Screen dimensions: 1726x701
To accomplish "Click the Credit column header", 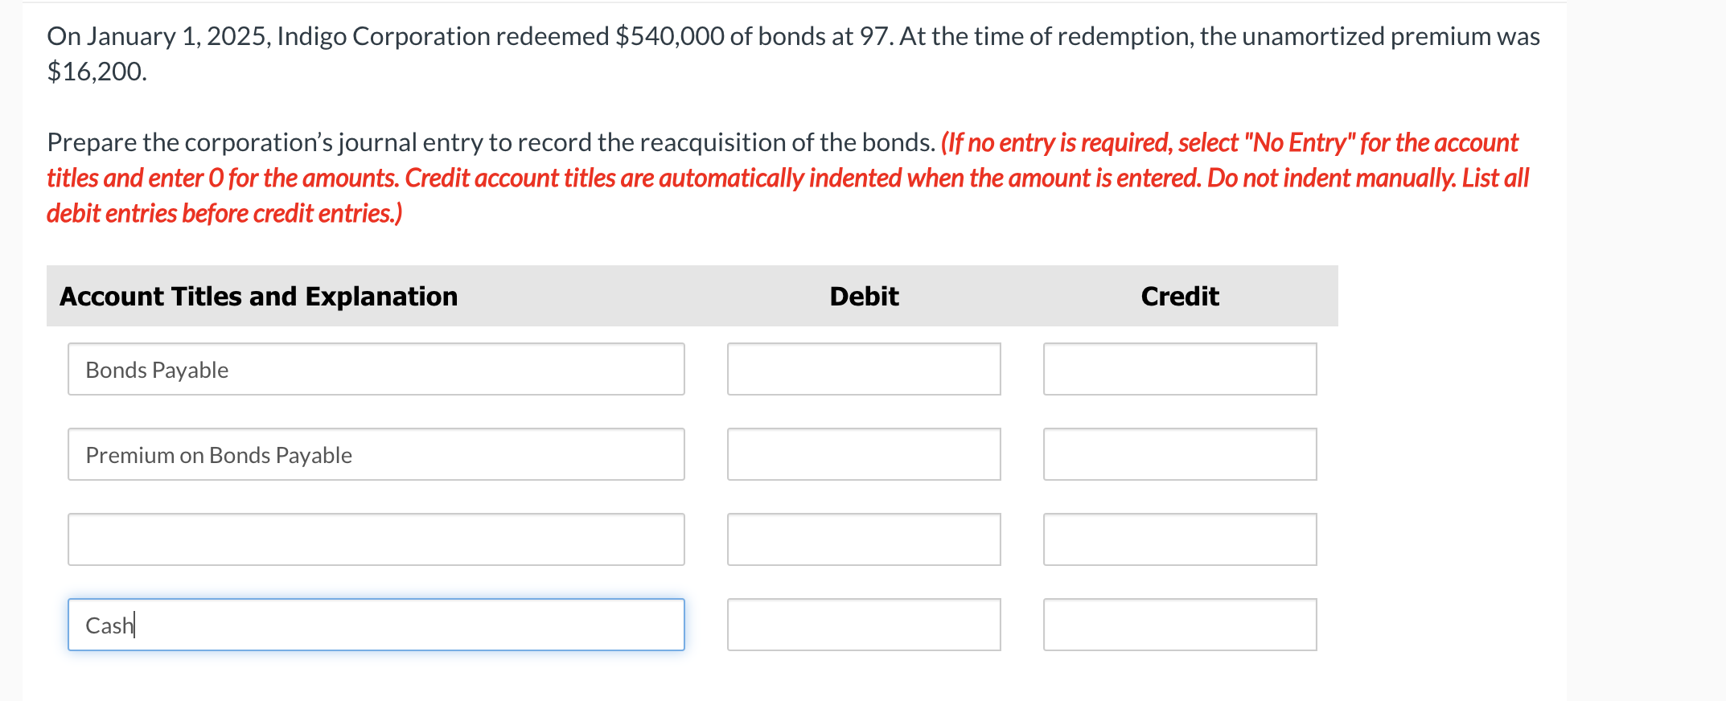I will (x=1179, y=296).
